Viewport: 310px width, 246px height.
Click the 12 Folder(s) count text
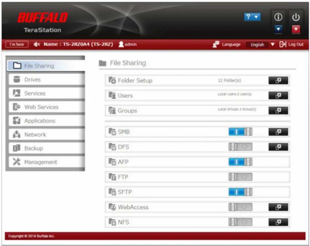pos(229,80)
